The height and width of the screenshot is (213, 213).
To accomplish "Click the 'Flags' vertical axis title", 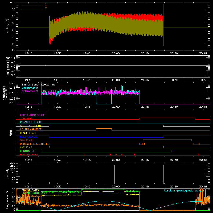I will tap(11, 133).
